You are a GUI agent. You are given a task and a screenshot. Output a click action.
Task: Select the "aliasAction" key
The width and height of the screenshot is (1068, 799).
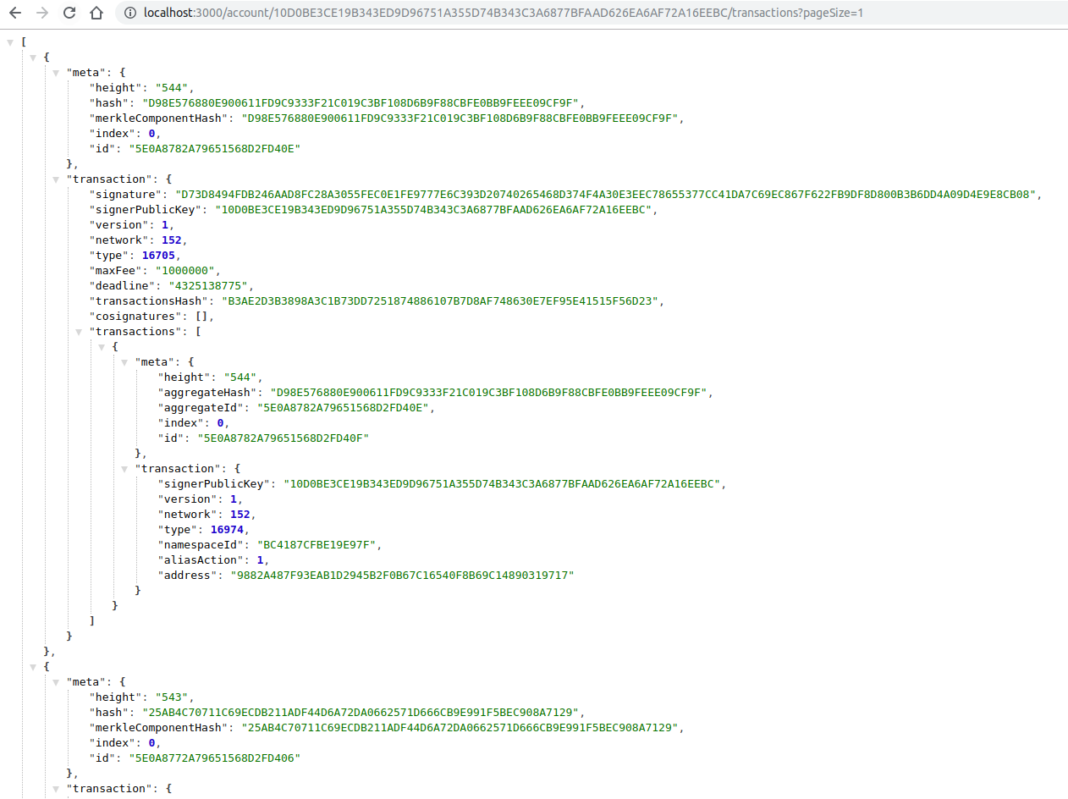click(x=200, y=560)
